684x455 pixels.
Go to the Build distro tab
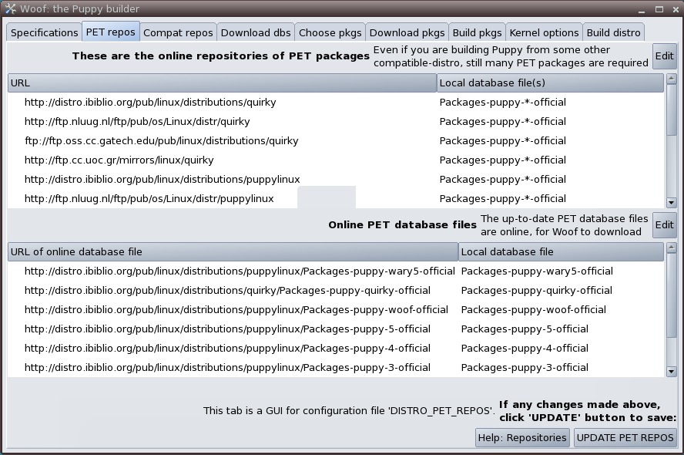click(x=613, y=32)
